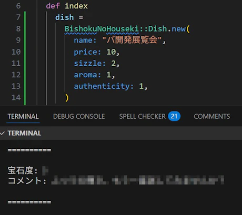Click the 'new' method call
This screenshot has width=242, height=215.
coord(178,29)
